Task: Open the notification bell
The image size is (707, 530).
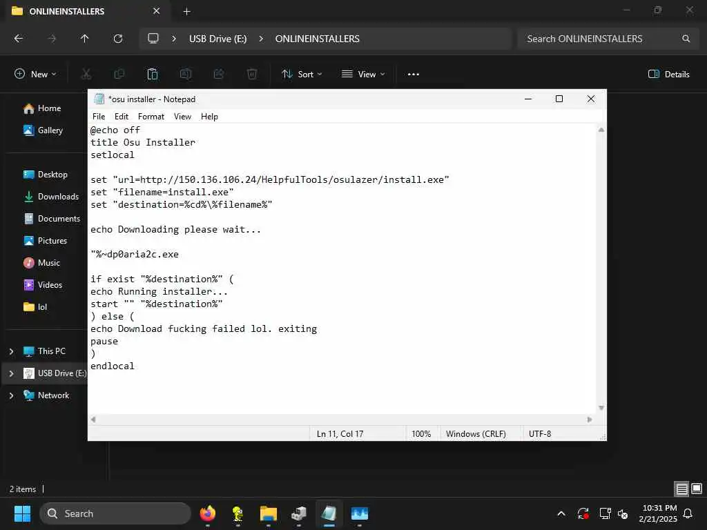Action: pyautogui.click(x=688, y=513)
